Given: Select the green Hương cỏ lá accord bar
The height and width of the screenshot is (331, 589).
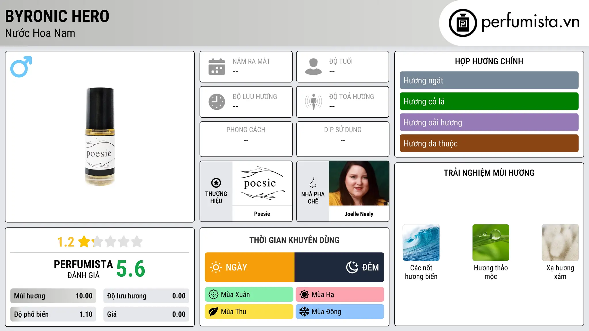Looking at the screenshot, I should tap(489, 101).
